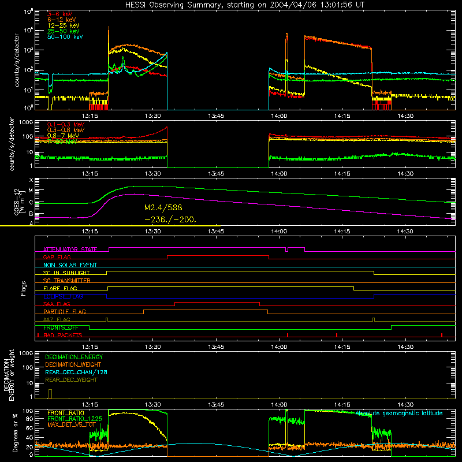Click the Flags panel y-axis label
The height and width of the screenshot is (462, 462).
point(24,288)
